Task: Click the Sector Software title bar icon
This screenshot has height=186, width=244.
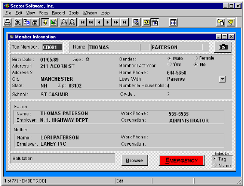Action: point(7,6)
